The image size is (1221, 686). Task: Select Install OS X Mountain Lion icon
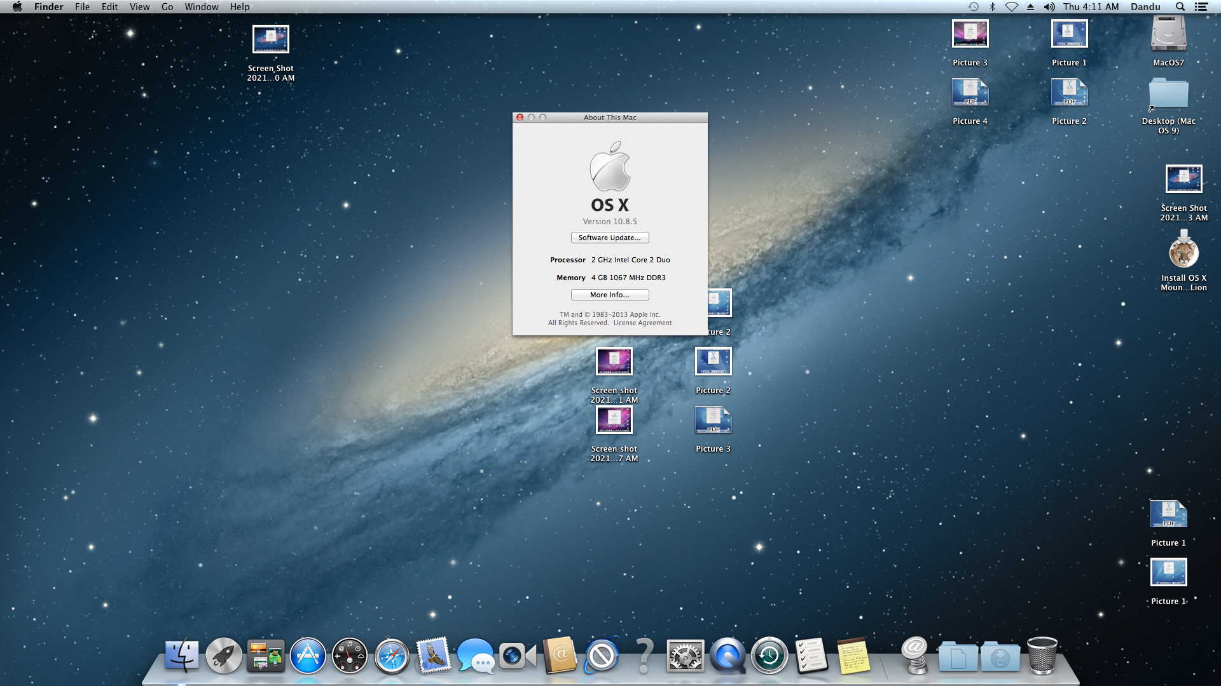(x=1183, y=249)
